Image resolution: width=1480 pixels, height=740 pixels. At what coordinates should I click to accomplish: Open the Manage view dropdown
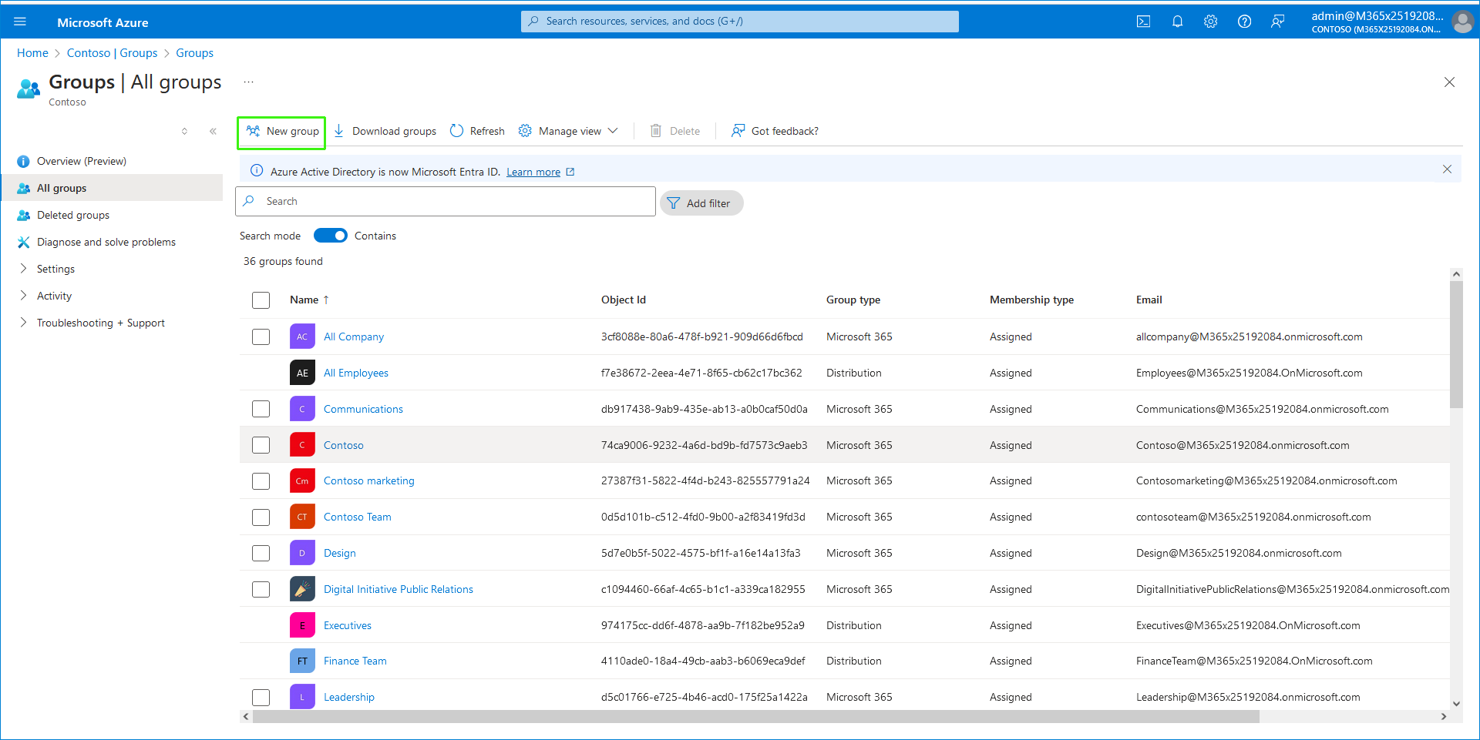click(x=568, y=132)
